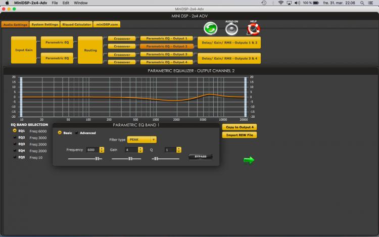Click the Input Gain block
The height and width of the screenshot is (237, 379).
tap(24, 50)
